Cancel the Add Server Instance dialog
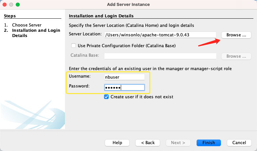 239,143
